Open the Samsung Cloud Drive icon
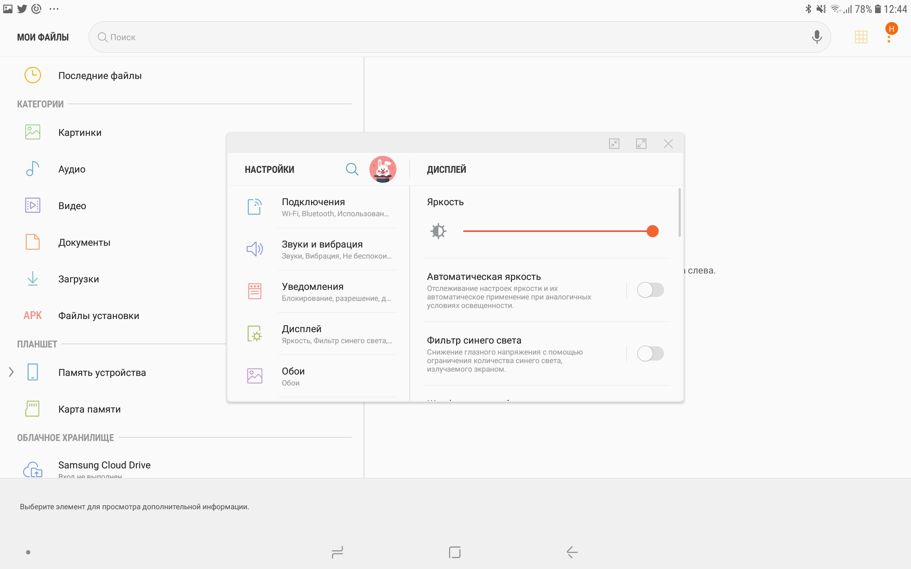 (x=33, y=469)
